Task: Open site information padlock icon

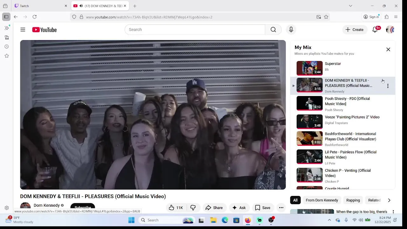Action: pyautogui.click(x=81, y=17)
